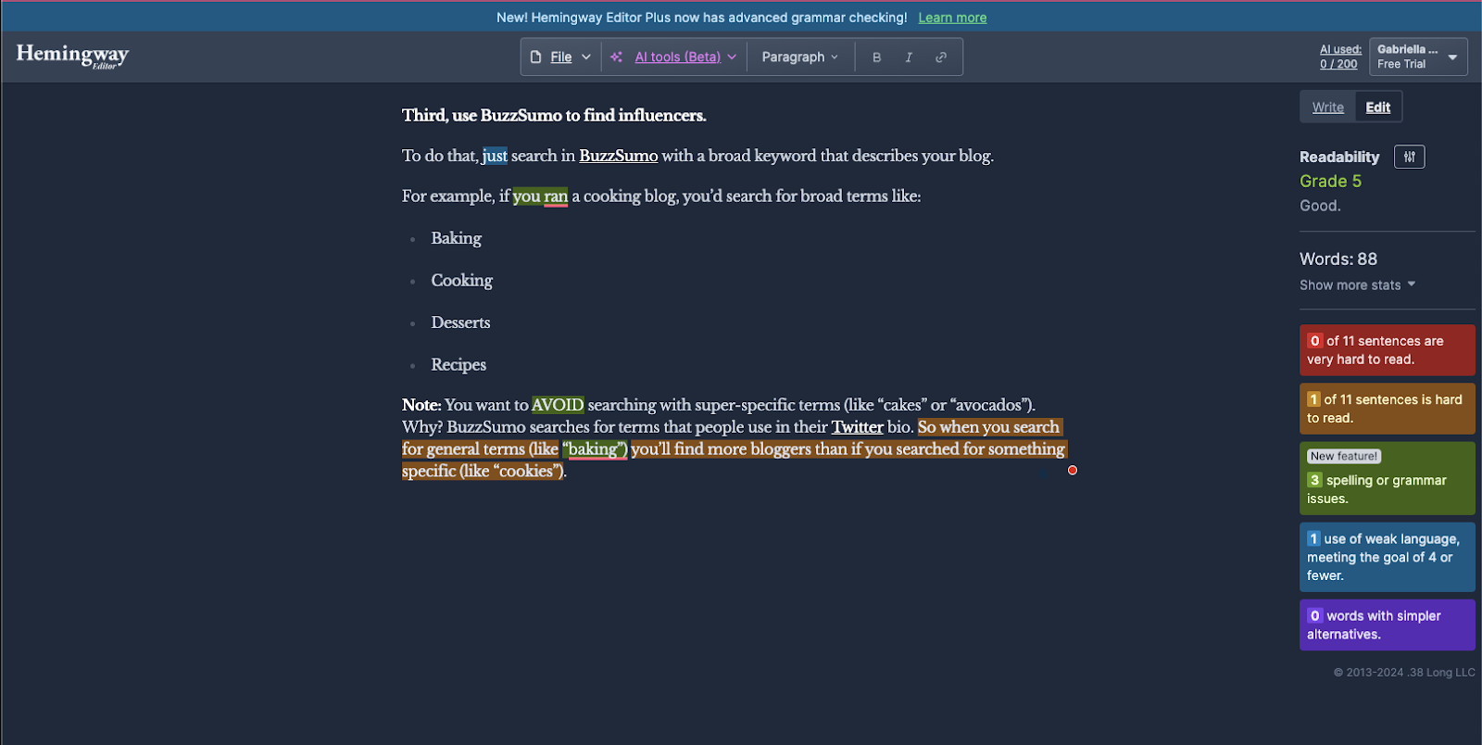Toggle italic formatting
Screen dimensions: 1482x745
pos(909,57)
